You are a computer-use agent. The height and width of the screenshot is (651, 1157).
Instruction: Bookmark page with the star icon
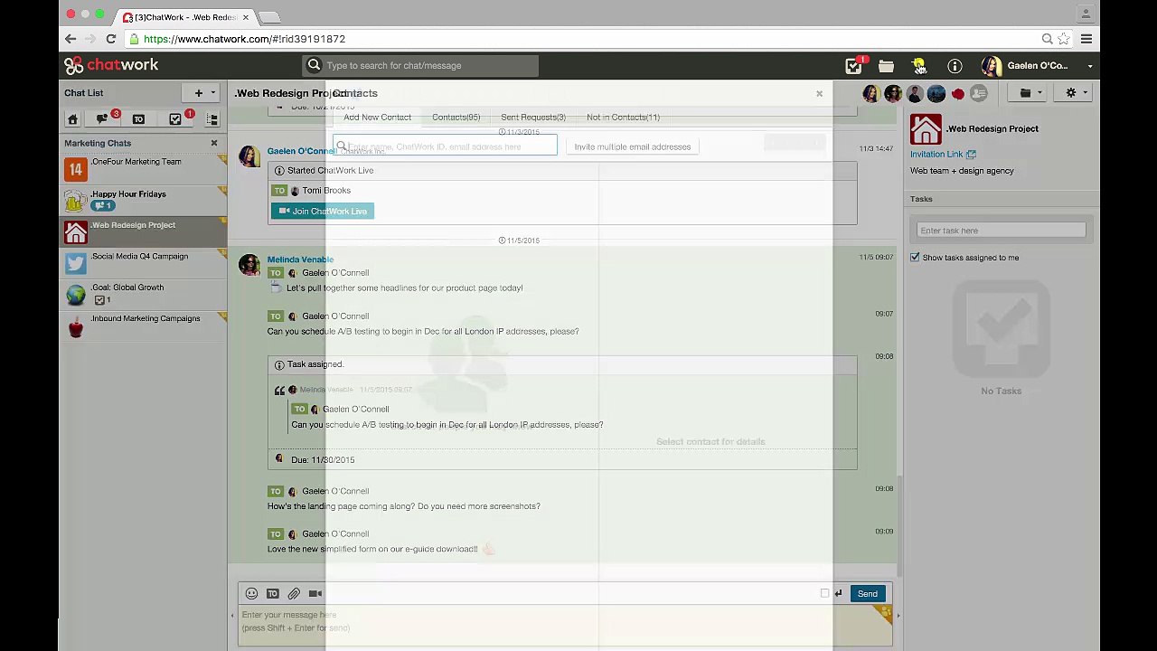(x=1064, y=39)
